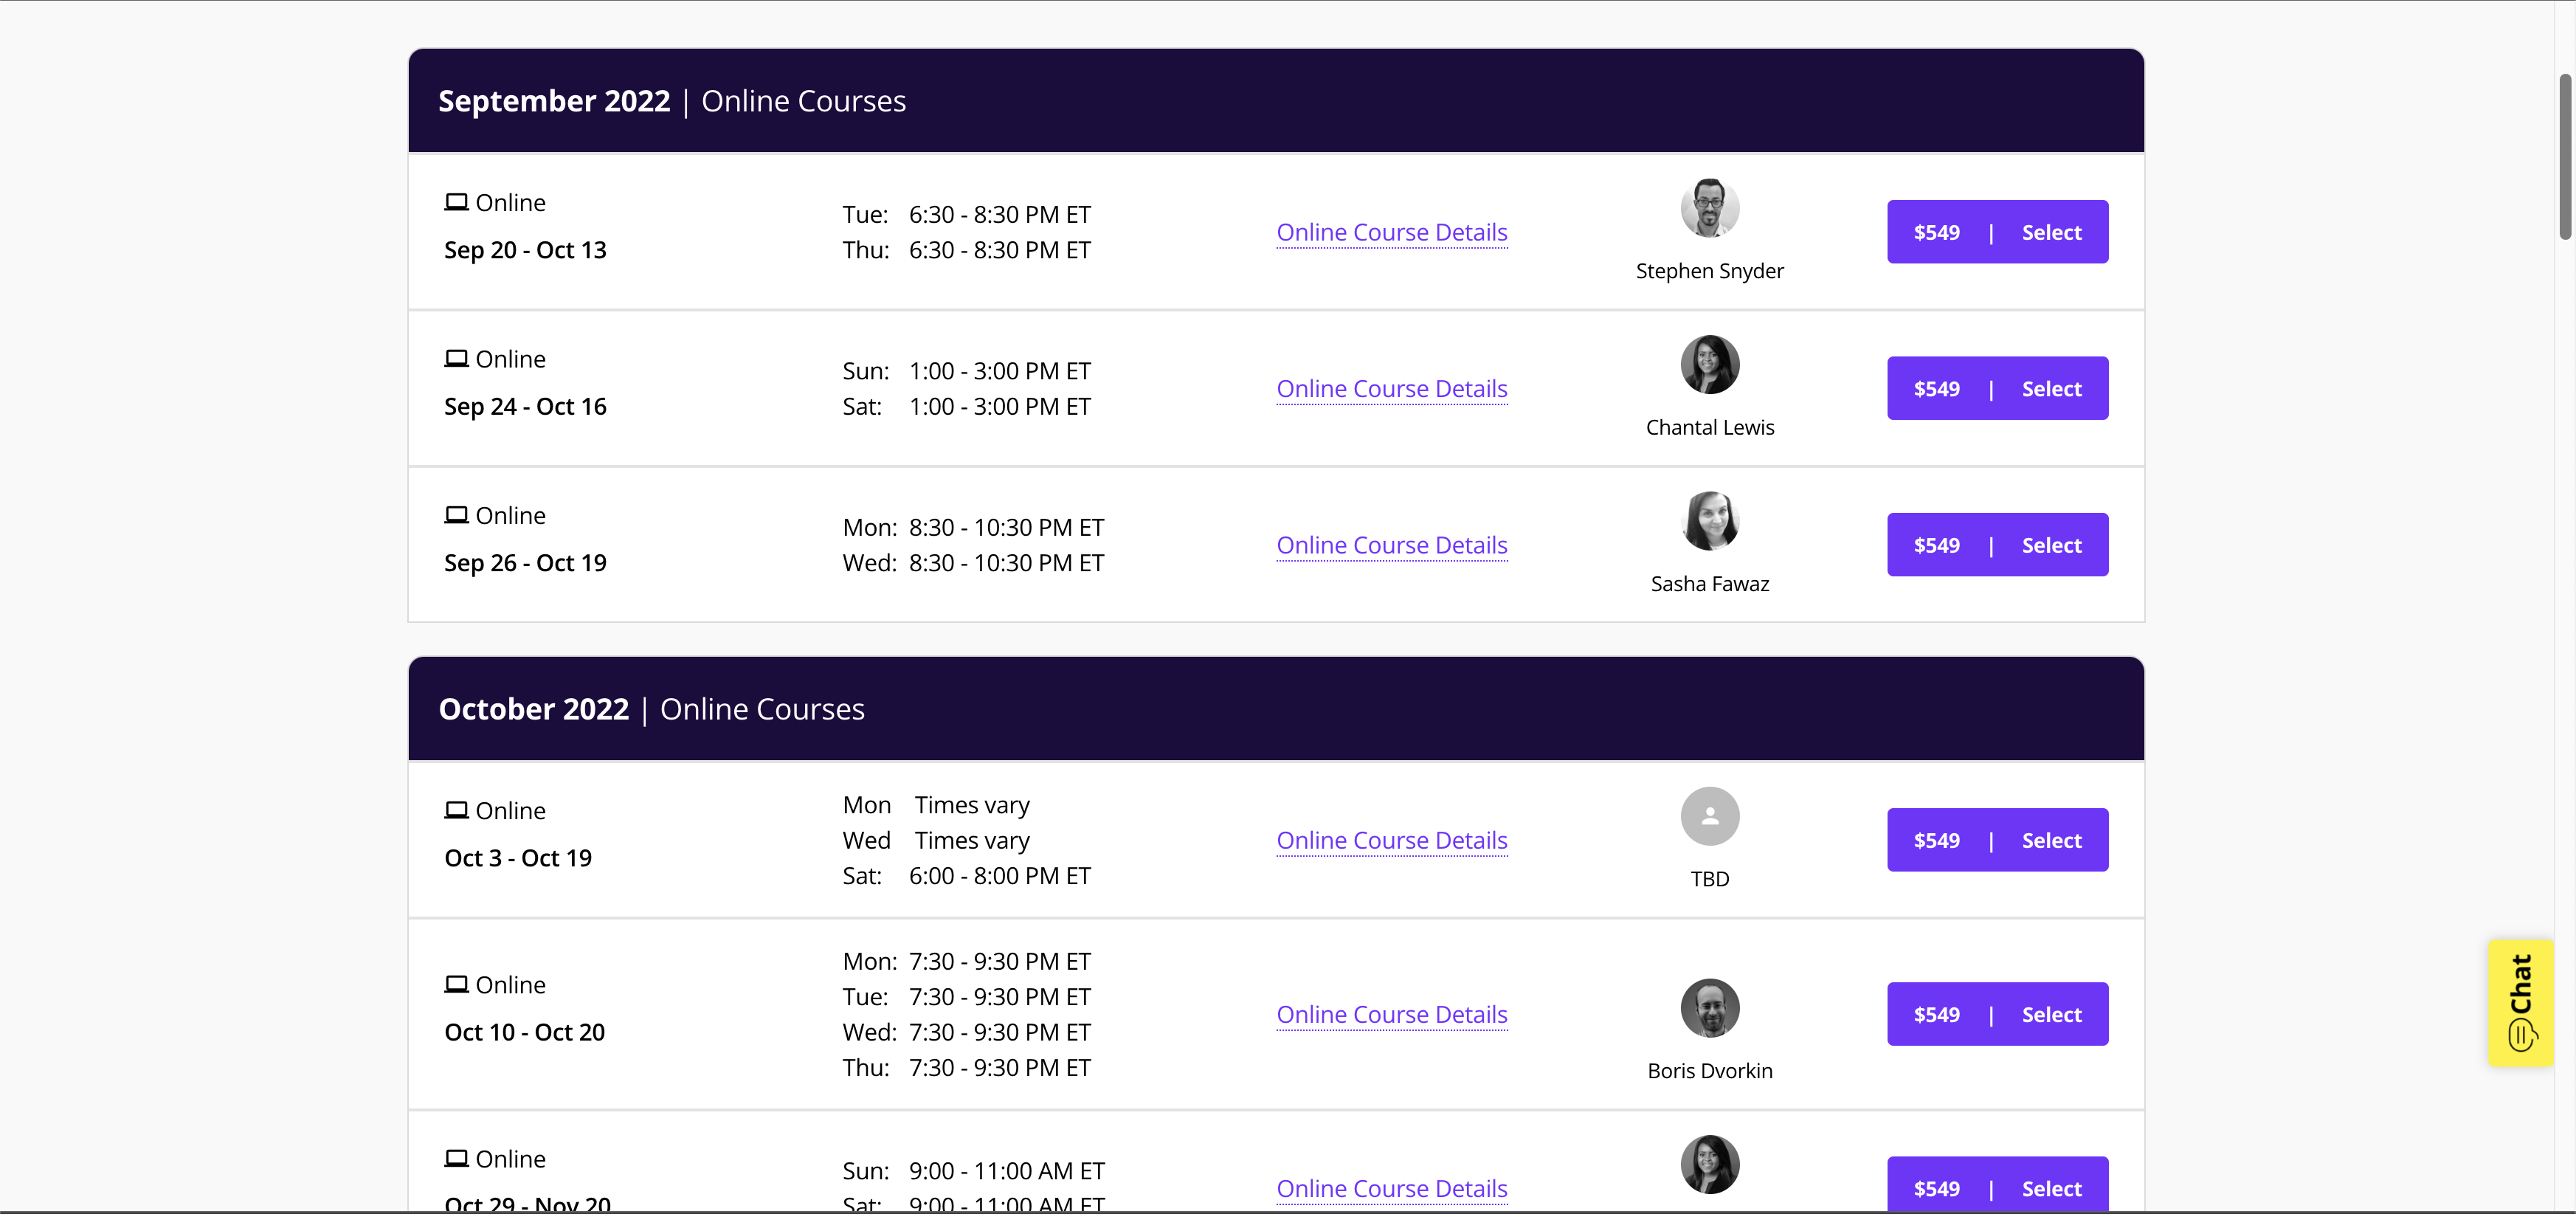Open Online Course Details for Stephen Snyder's class
This screenshot has height=1214, width=2576.
pos(1391,232)
